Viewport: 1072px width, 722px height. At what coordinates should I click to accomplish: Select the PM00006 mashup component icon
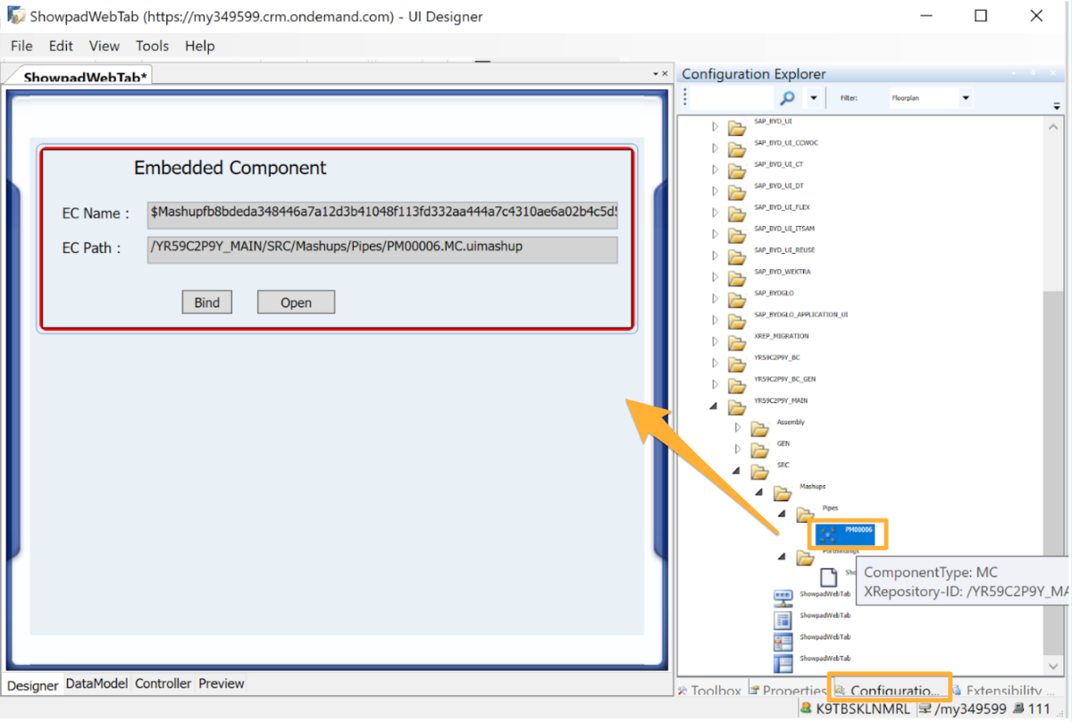coord(827,535)
